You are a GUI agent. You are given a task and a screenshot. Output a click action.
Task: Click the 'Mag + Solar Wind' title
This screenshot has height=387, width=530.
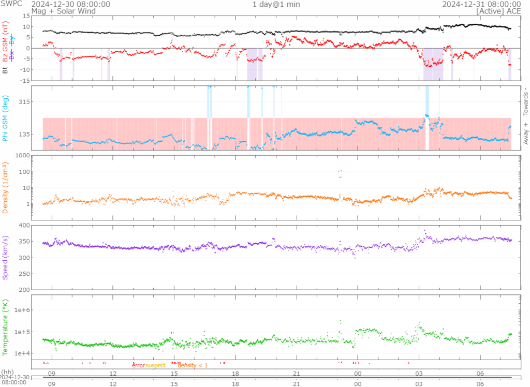[64, 11]
